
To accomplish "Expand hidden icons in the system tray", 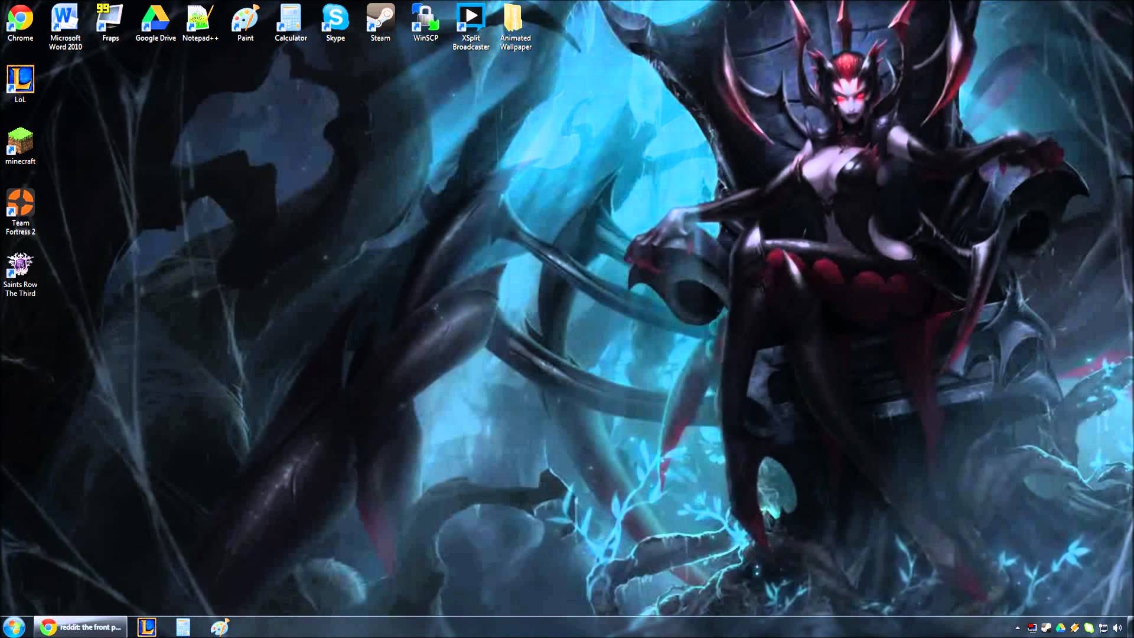I will pos(1018,628).
